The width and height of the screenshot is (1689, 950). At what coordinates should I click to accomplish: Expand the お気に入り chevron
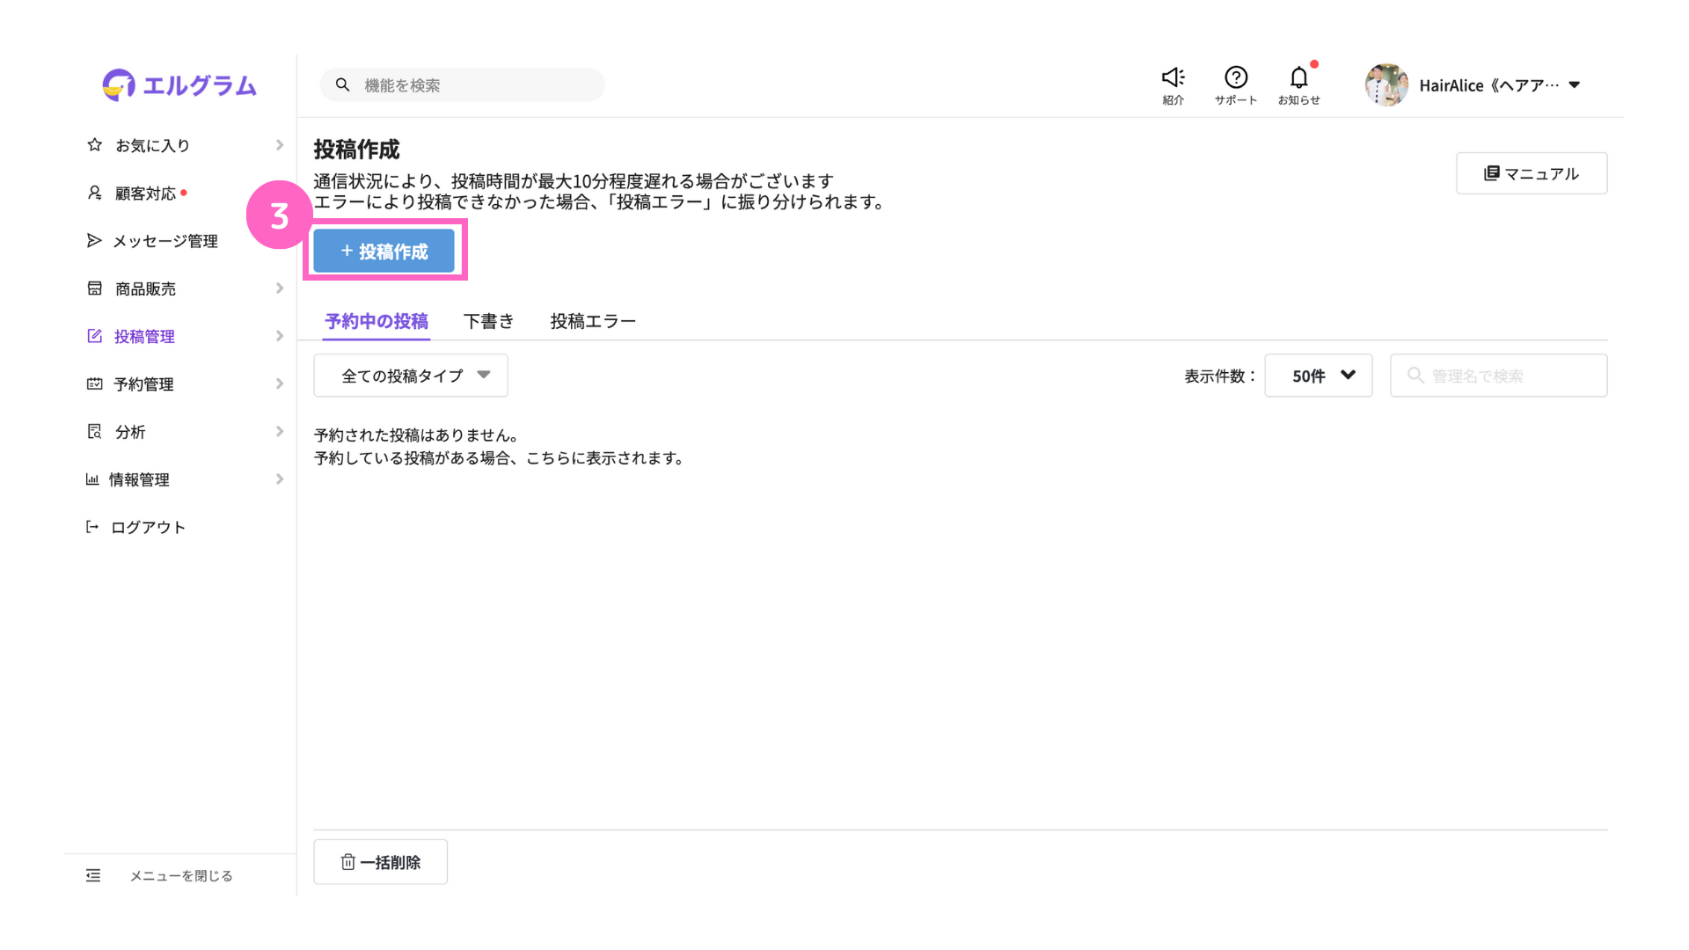(x=280, y=145)
